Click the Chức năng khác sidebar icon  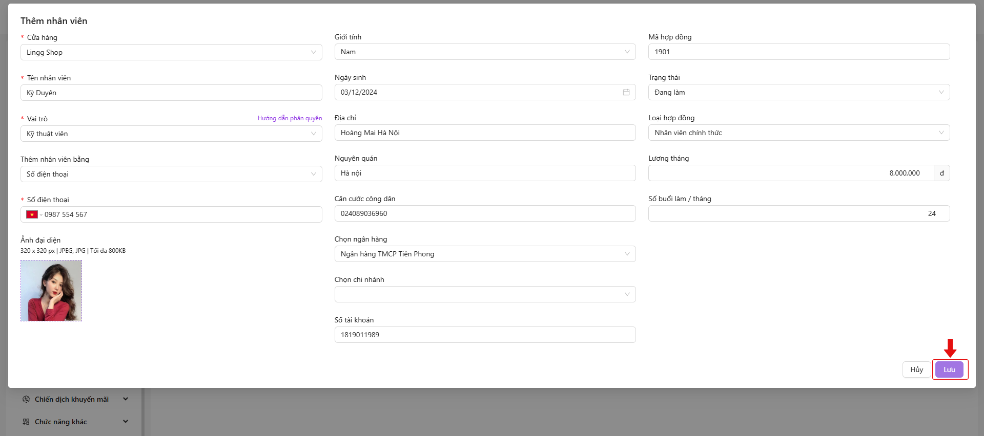(x=26, y=422)
